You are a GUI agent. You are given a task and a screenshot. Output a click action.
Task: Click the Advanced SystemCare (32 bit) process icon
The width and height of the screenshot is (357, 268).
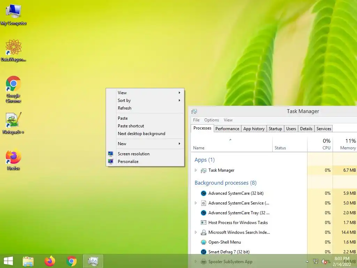pyautogui.click(x=204, y=193)
